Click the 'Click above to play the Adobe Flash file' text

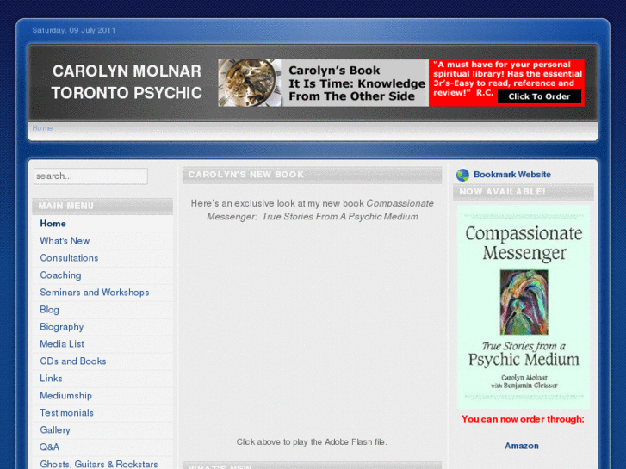(x=312, y=441)
